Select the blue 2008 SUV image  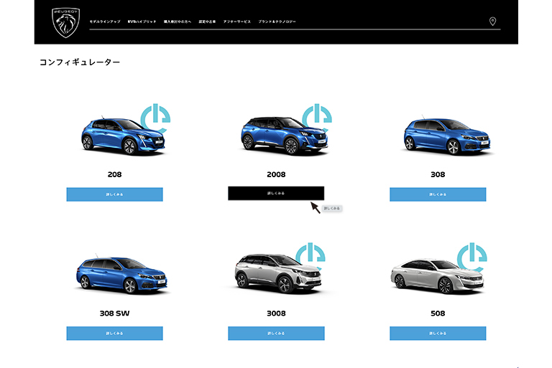(285, 136)
